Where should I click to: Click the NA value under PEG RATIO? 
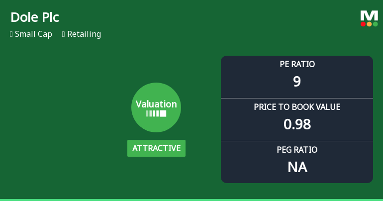(x=297, y=167)
